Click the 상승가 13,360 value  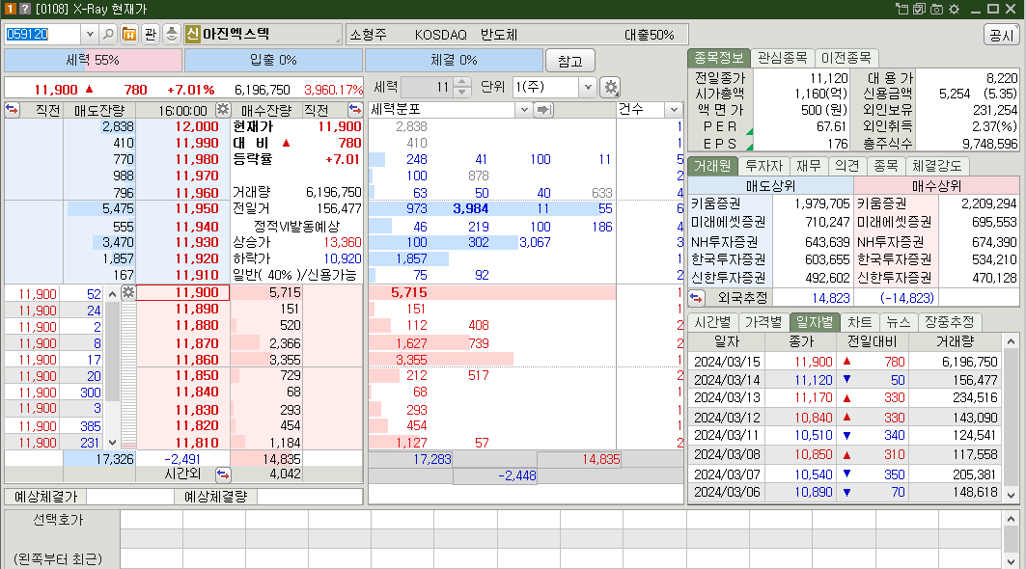(343, 242)
